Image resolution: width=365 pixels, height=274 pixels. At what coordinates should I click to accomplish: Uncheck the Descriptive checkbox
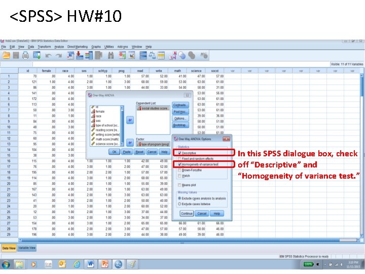point(179,153)
